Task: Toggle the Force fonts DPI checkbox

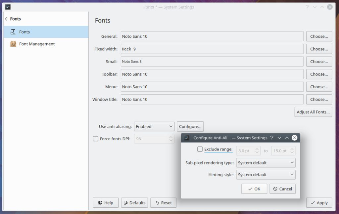Action: 96,139
